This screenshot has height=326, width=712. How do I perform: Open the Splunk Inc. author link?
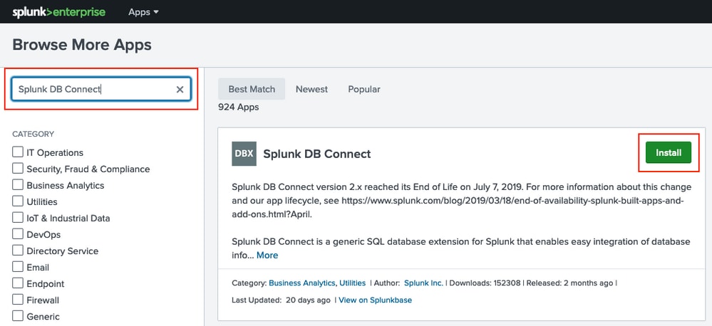click(423, 283)
